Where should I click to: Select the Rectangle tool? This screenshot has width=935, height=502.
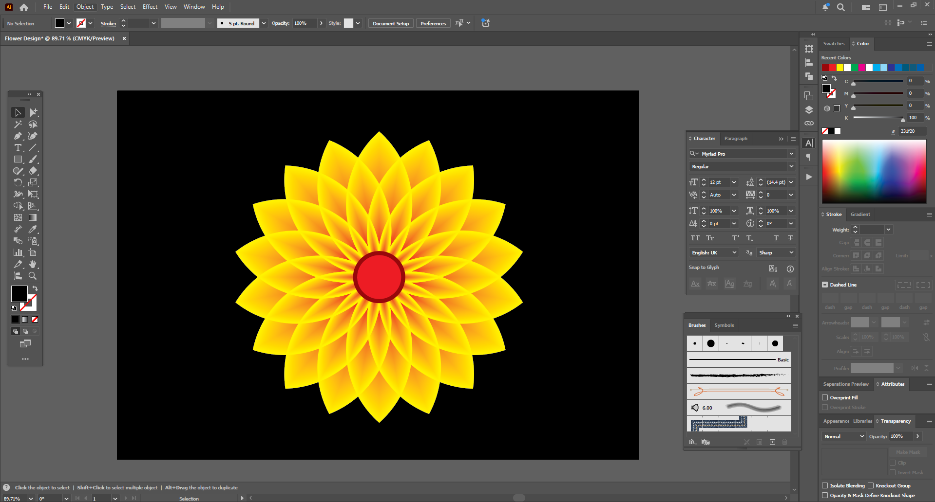[x=18, y=159]
